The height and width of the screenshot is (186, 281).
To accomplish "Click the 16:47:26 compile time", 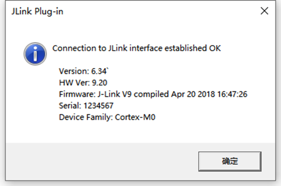I will (232, 94).
